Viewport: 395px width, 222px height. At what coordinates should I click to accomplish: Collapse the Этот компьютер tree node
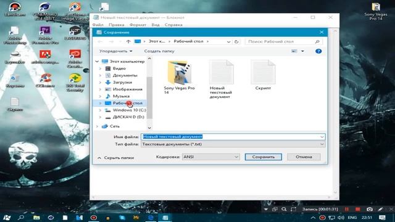tap(97, 62)
